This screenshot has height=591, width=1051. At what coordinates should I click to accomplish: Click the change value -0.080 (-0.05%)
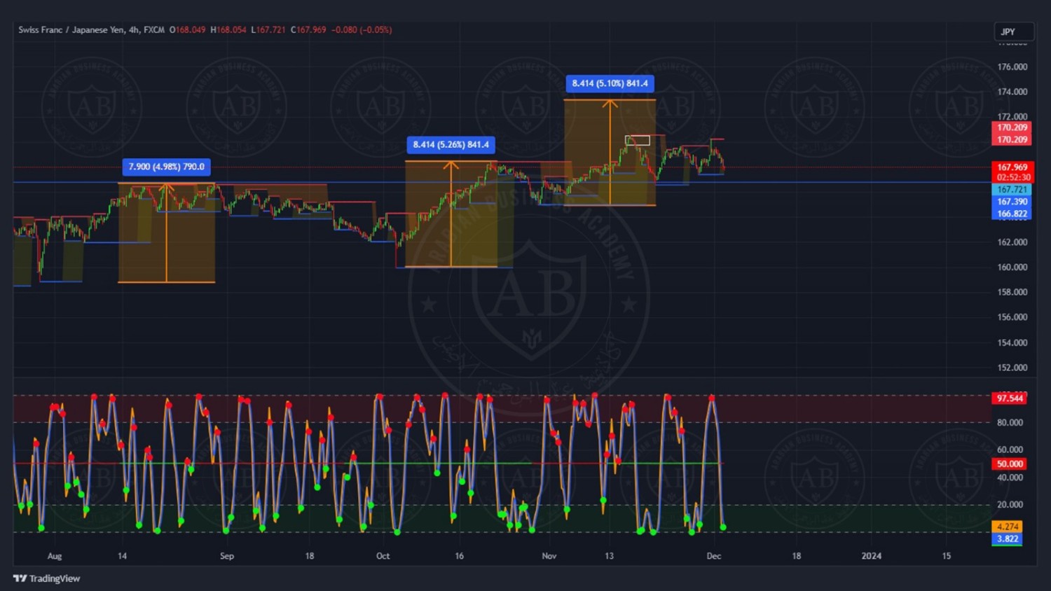click(362, 30)
